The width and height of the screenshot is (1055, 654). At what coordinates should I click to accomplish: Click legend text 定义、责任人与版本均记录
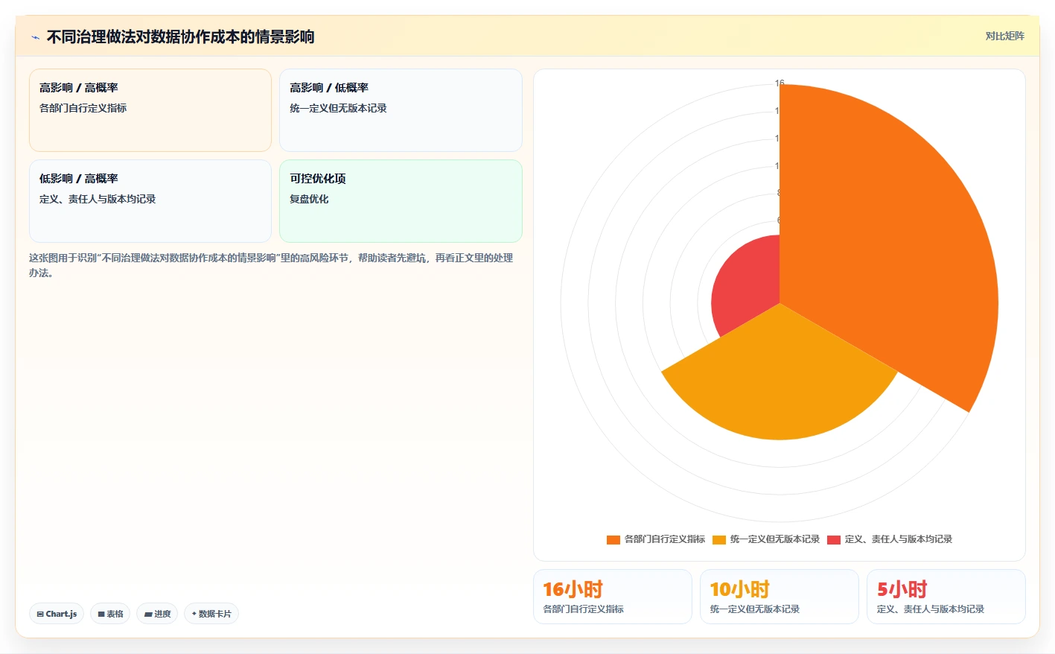[898, 539]
